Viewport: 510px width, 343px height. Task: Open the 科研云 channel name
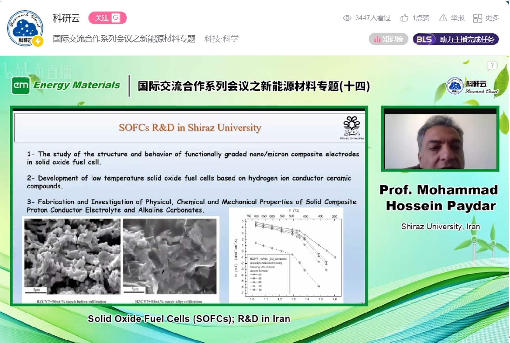click(66, 18)
